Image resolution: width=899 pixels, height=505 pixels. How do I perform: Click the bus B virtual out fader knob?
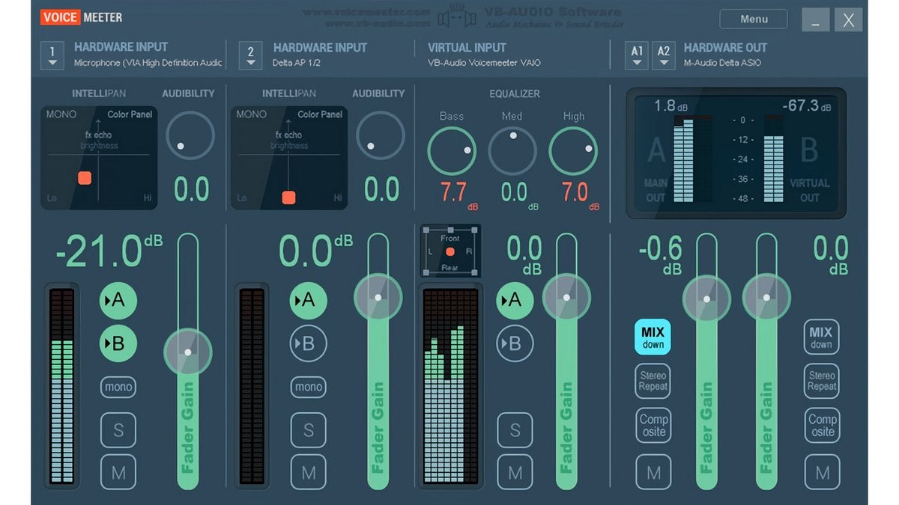coord(766,298)
